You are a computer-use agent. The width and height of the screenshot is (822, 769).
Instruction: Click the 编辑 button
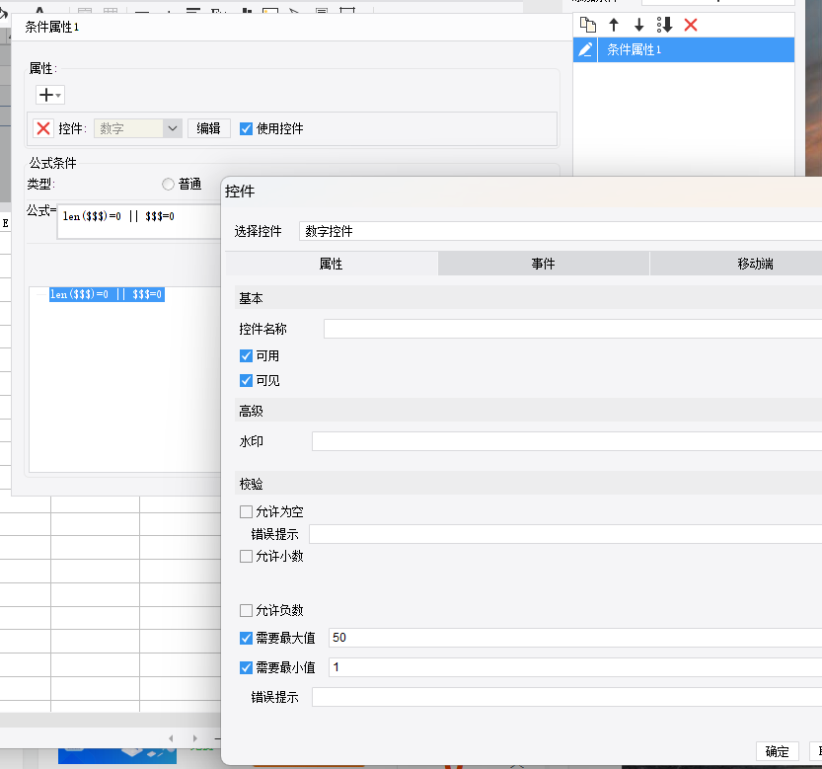coord(208,128)
